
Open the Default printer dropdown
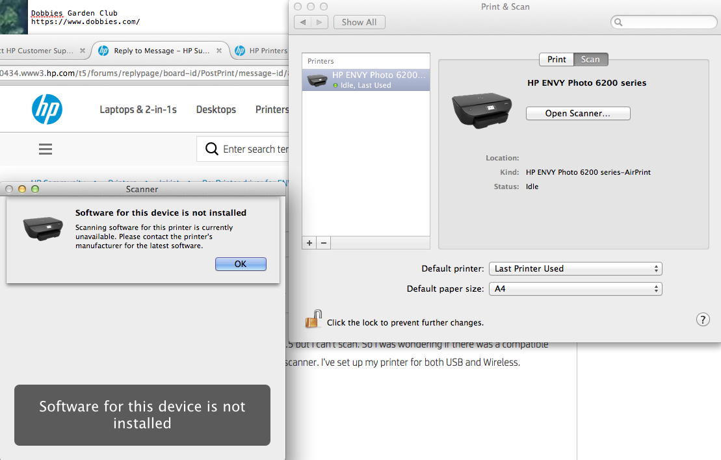point(575,268)
